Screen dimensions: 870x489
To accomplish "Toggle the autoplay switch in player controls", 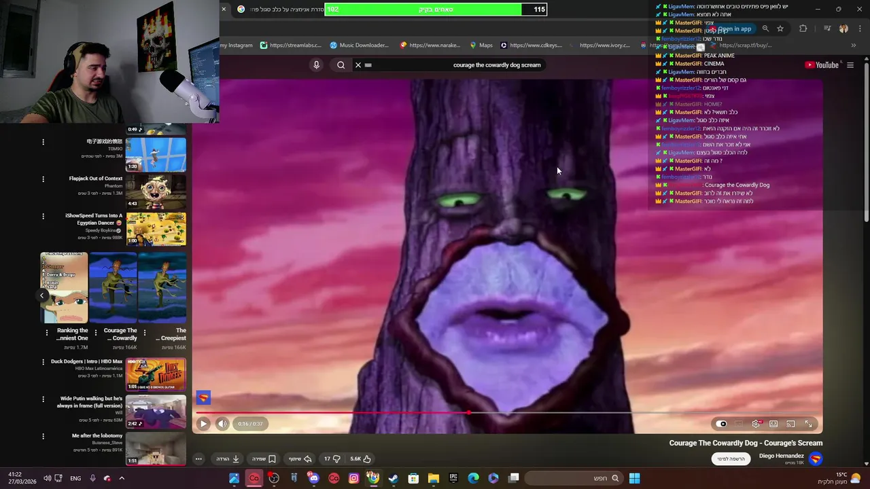I will tap(722, 424).
